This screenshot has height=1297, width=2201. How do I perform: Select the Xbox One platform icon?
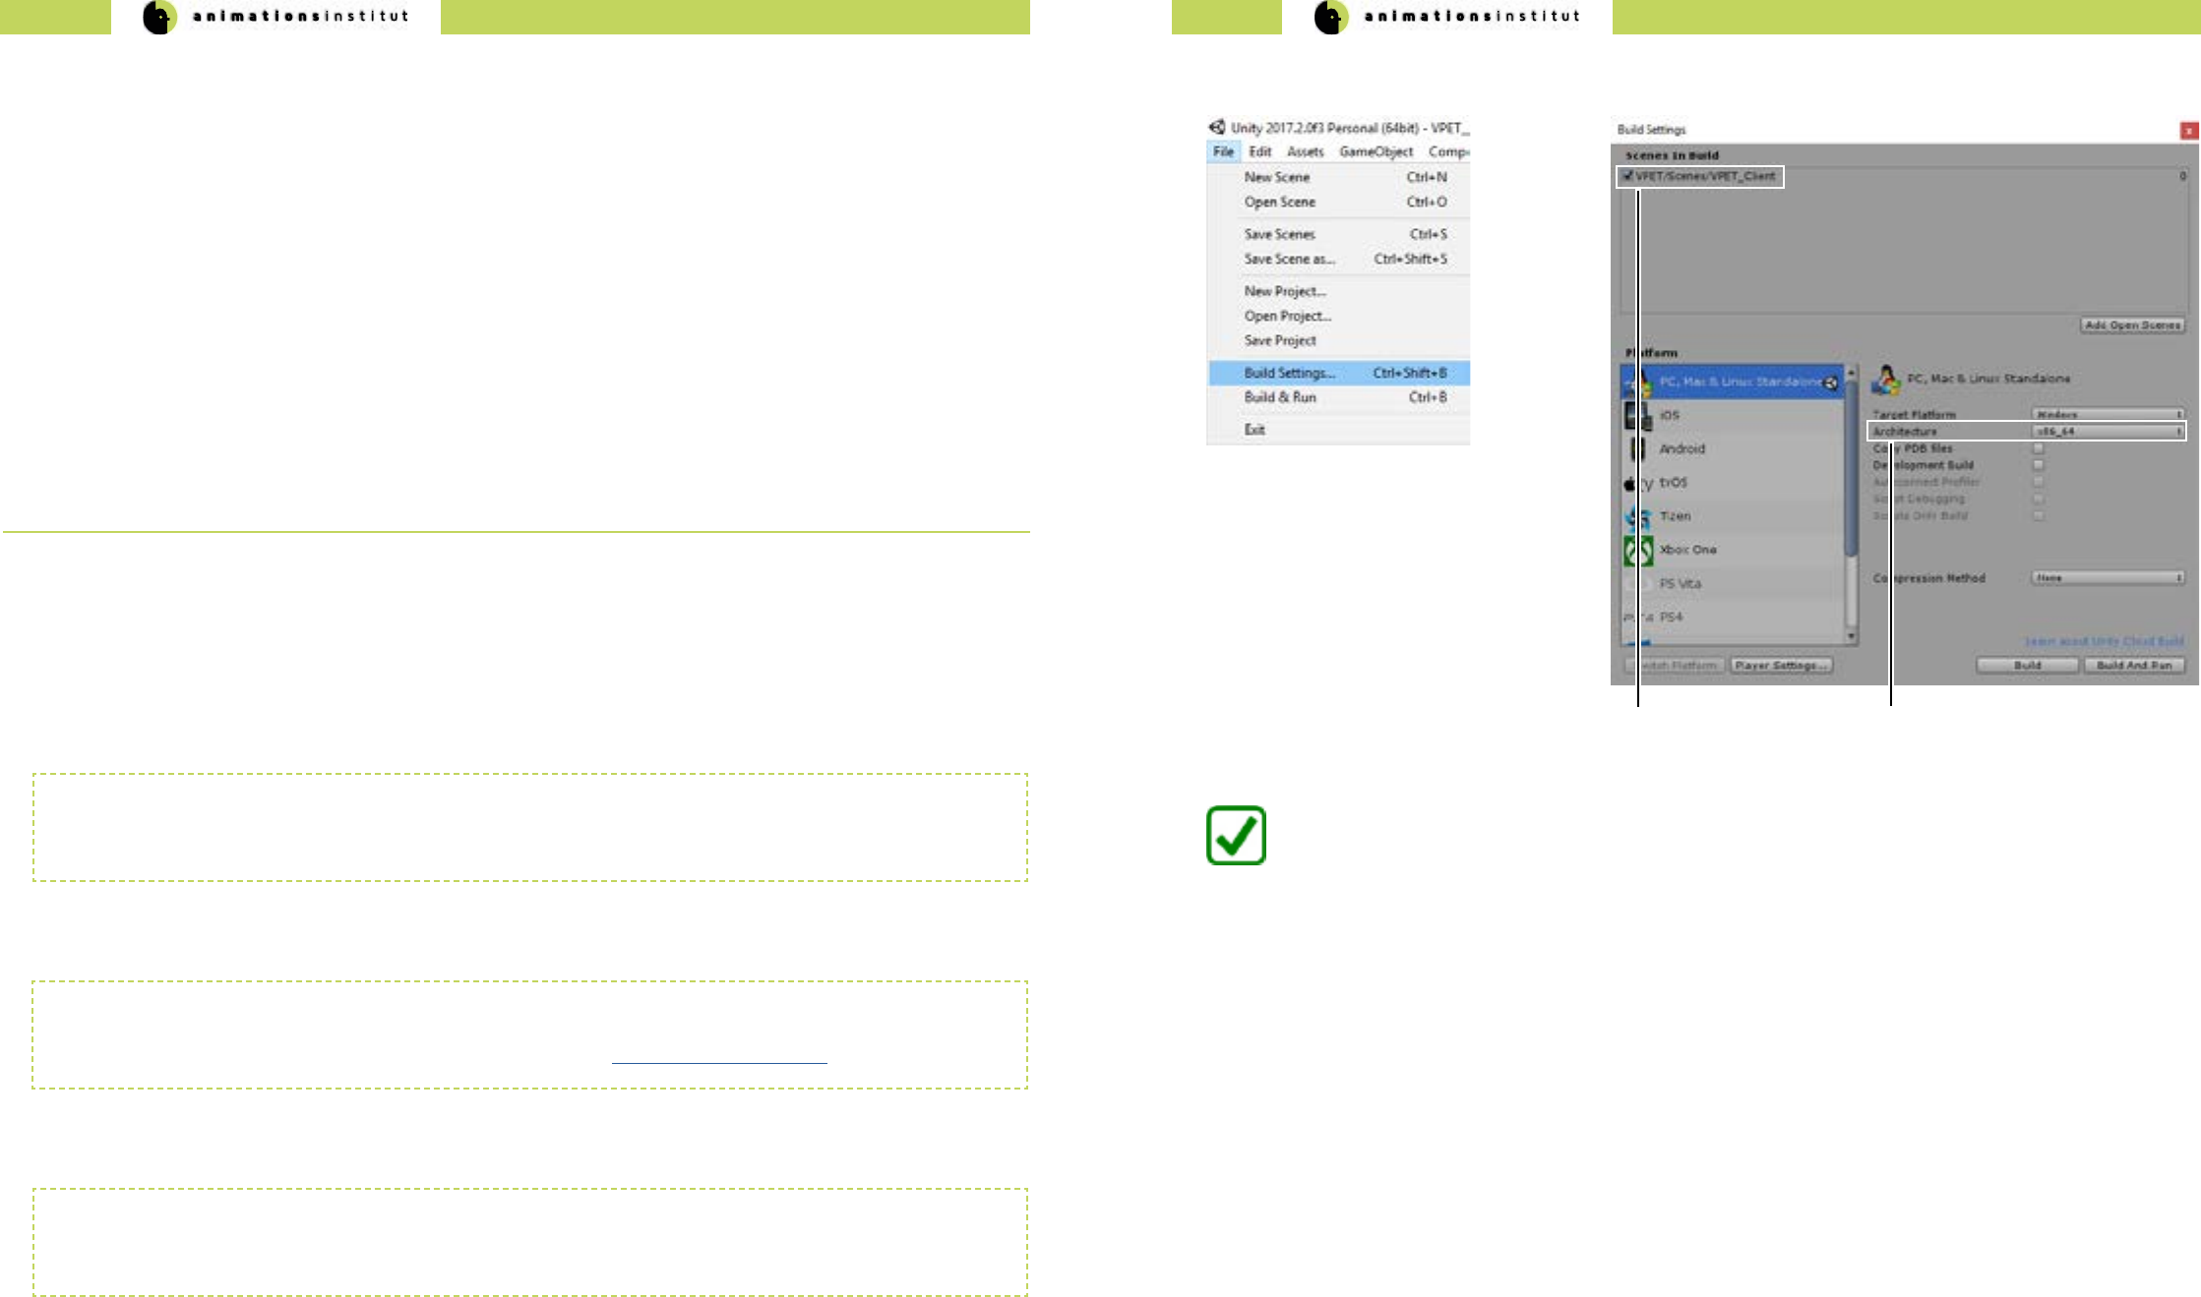[x=1637, y=551]
